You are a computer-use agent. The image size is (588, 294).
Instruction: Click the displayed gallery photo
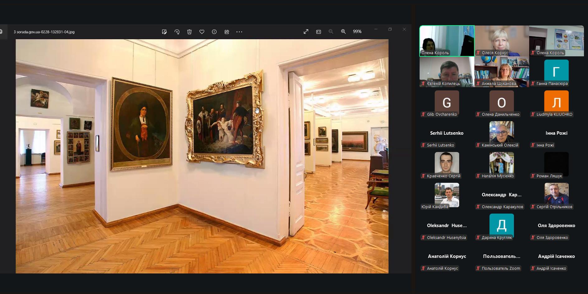point(202,156)
